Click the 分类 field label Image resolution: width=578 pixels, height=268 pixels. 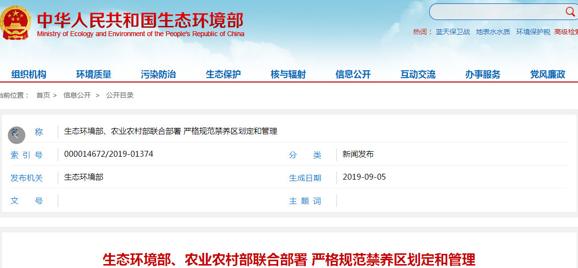[x=305, y=155]
